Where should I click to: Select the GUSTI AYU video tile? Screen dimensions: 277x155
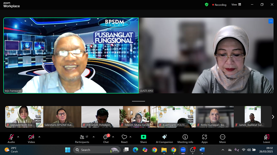point(206,55)
